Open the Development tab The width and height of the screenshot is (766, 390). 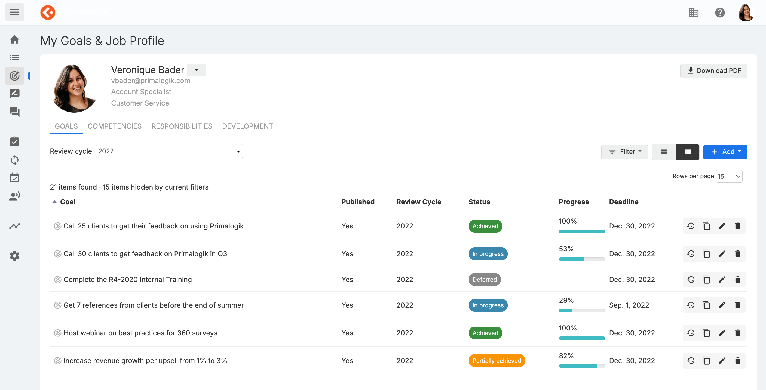247,126
